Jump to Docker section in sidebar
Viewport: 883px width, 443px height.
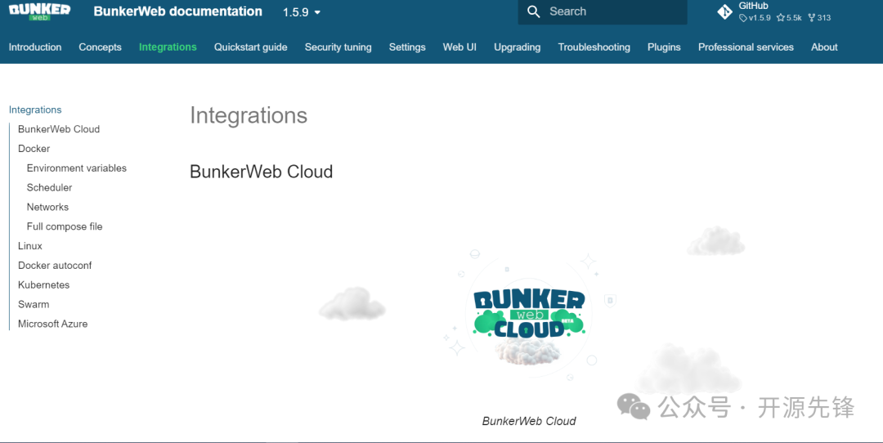[34, 149]
